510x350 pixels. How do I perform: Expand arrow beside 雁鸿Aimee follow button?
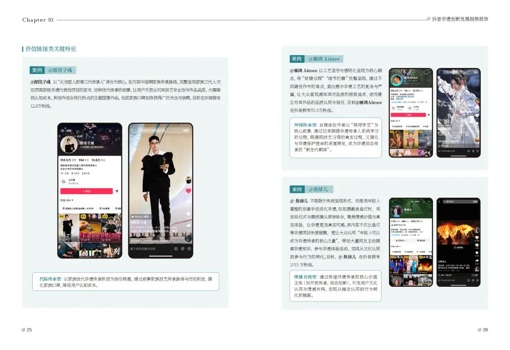click(429, 115)
